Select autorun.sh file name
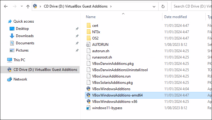Viewport: 212px width, 120px height. pos(101,51)
